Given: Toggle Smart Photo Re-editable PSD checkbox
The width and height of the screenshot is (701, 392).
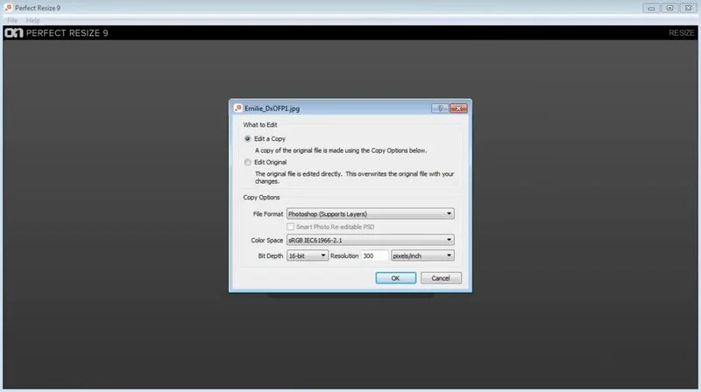Looking at the screenshot, I should click(x=291, y=227).
